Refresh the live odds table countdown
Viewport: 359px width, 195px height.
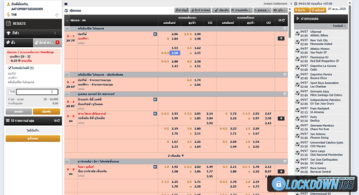coord(282,20)
